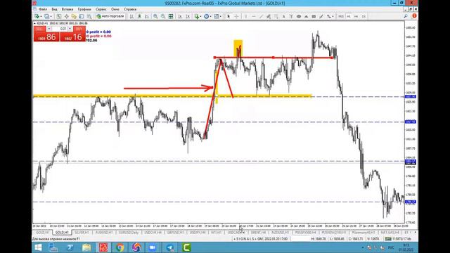The height and width of the screenshot is (253, 450).
Task: Open Telegram from the taskbar
Action: [170, 247]
